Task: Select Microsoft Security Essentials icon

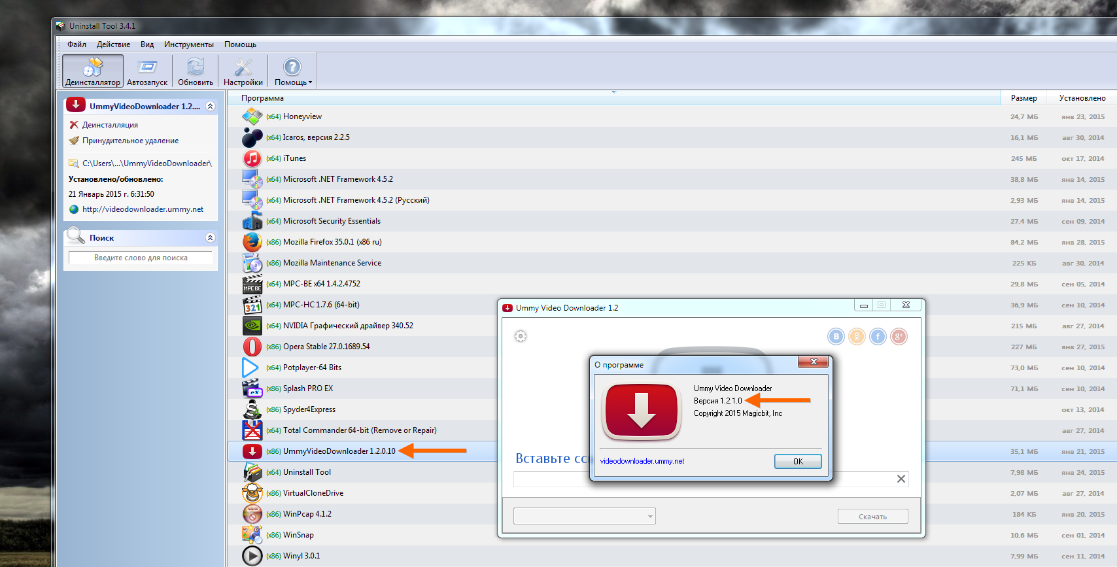Action: [252, 221]
